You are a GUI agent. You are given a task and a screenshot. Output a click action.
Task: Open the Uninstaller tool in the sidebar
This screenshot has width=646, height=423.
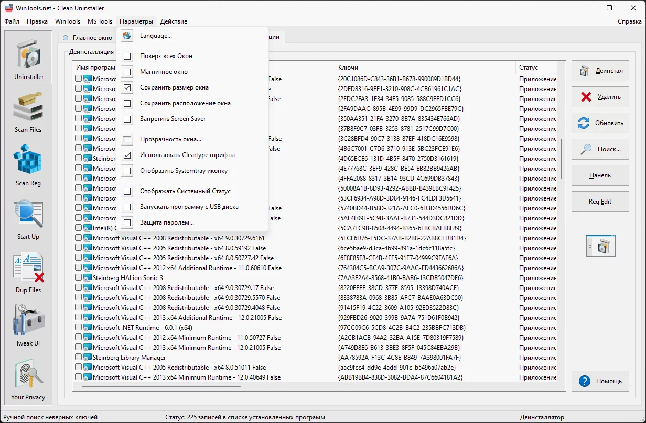pos(28,58)
